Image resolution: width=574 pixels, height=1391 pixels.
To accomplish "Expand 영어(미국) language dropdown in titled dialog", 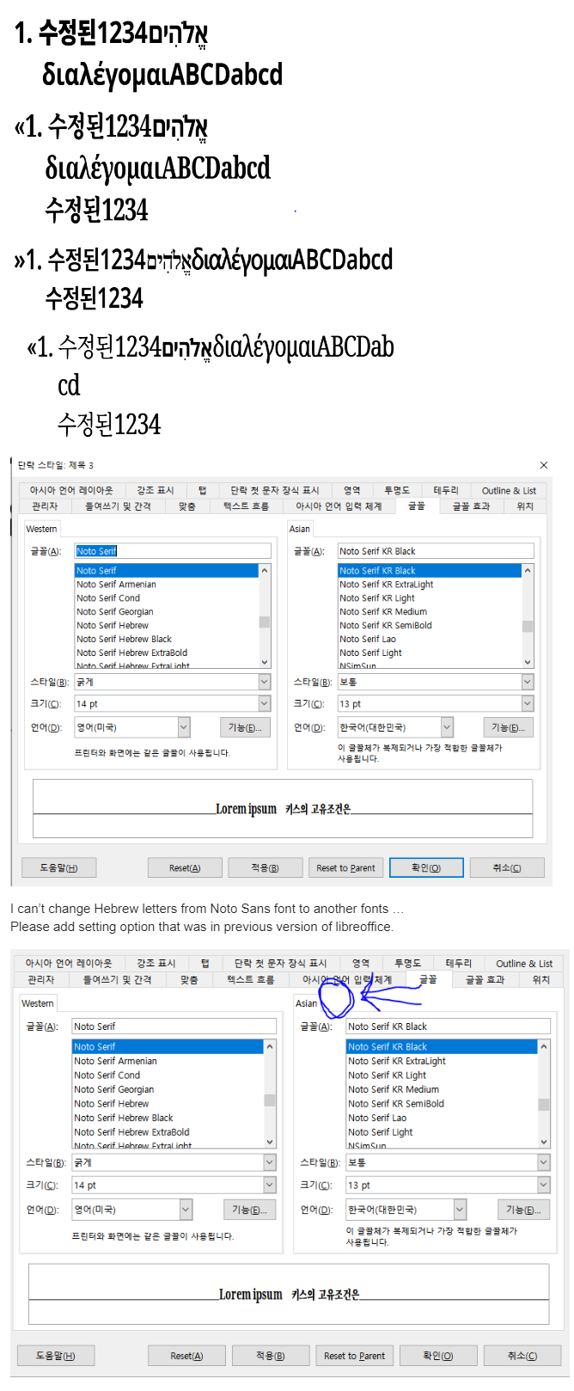I will tap(183, 727).
